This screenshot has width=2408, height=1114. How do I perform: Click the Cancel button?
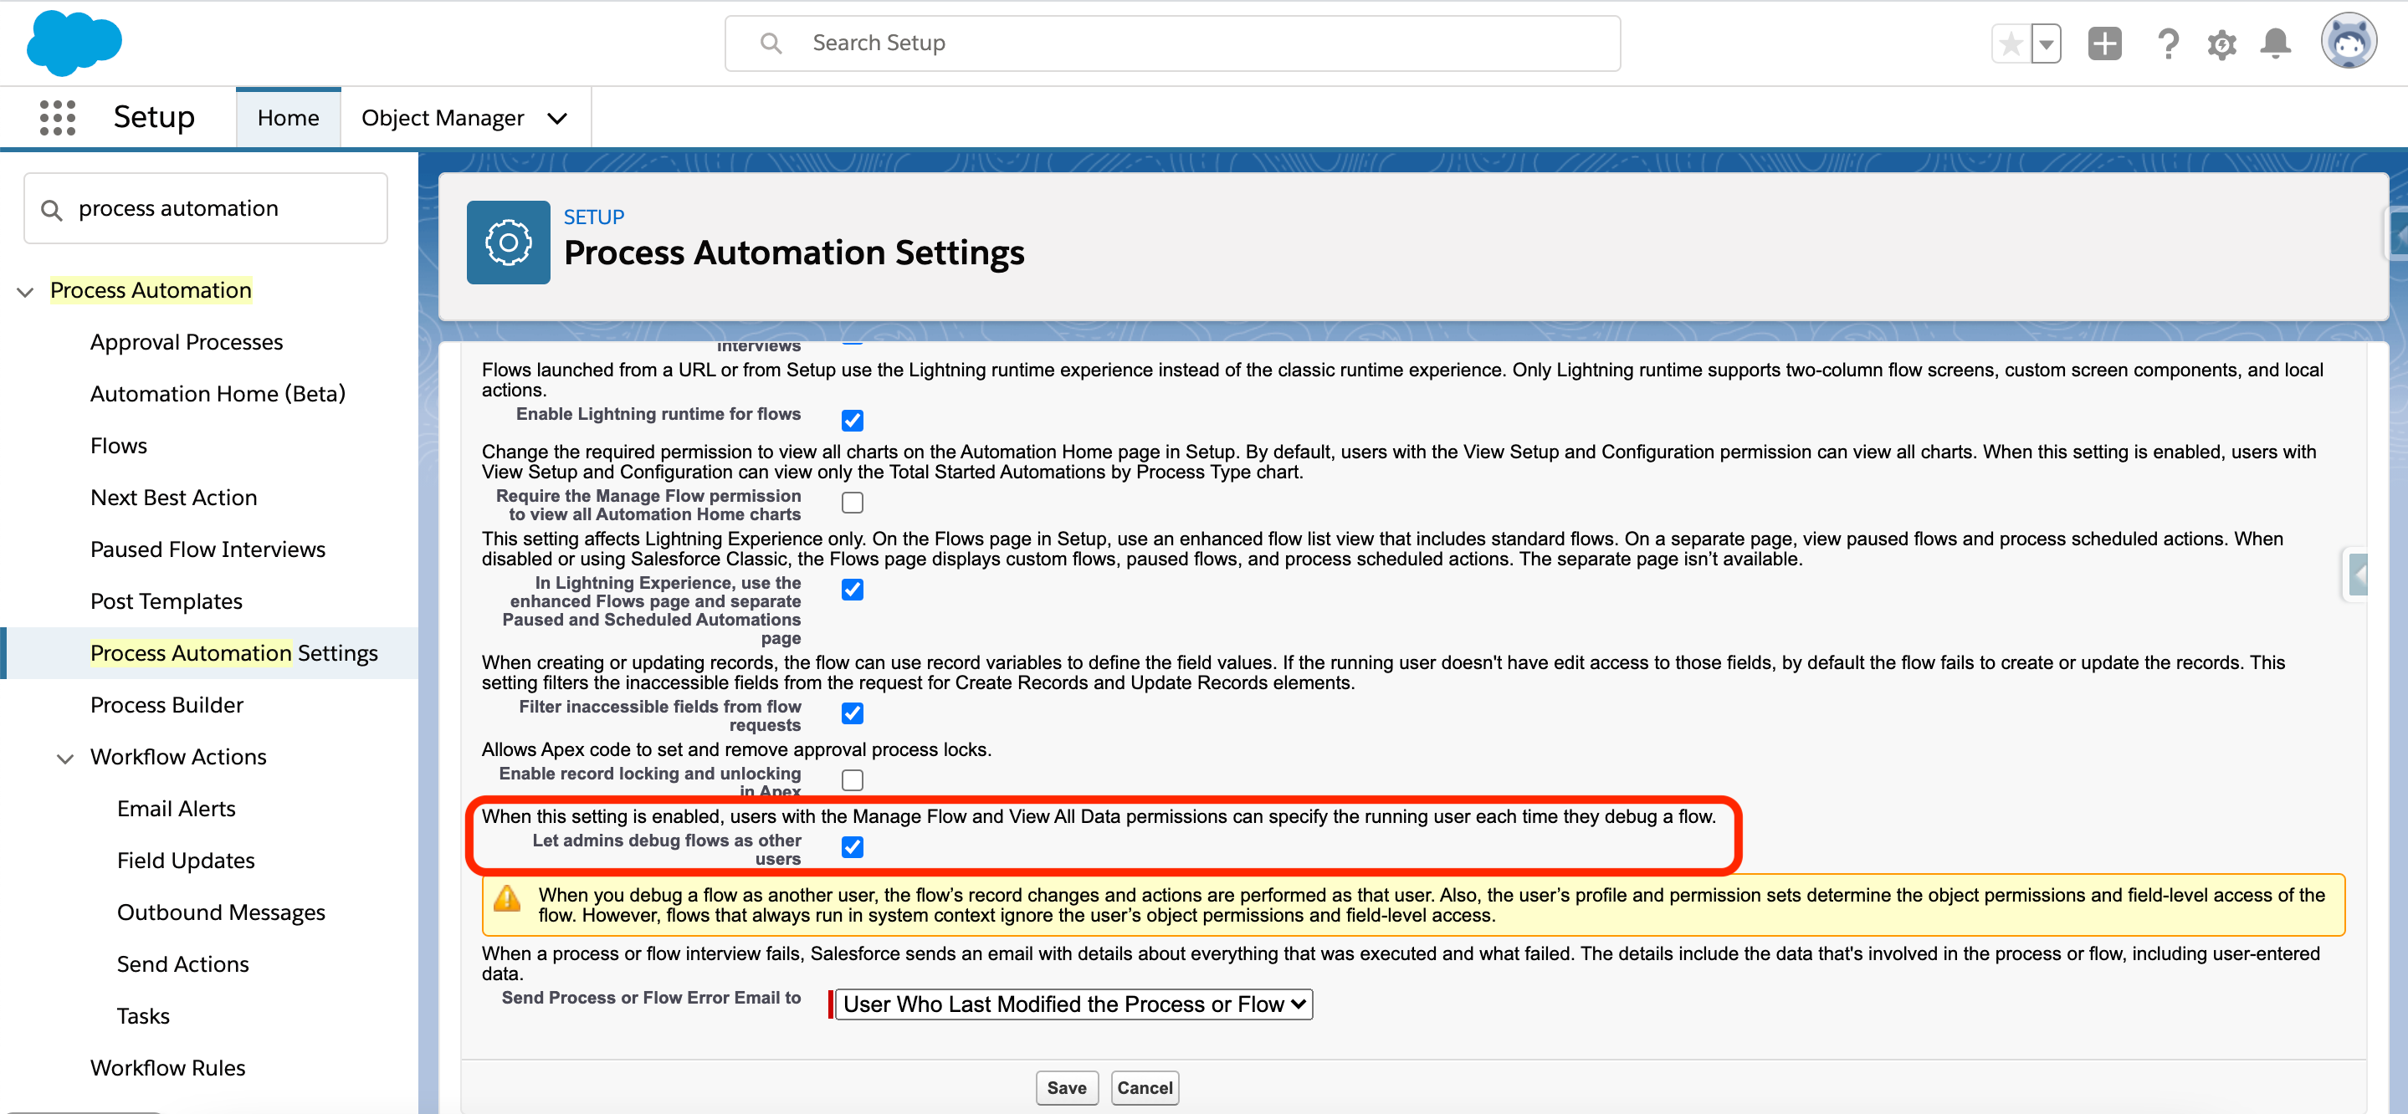pyautogui.click(x=1144, y=1088)
